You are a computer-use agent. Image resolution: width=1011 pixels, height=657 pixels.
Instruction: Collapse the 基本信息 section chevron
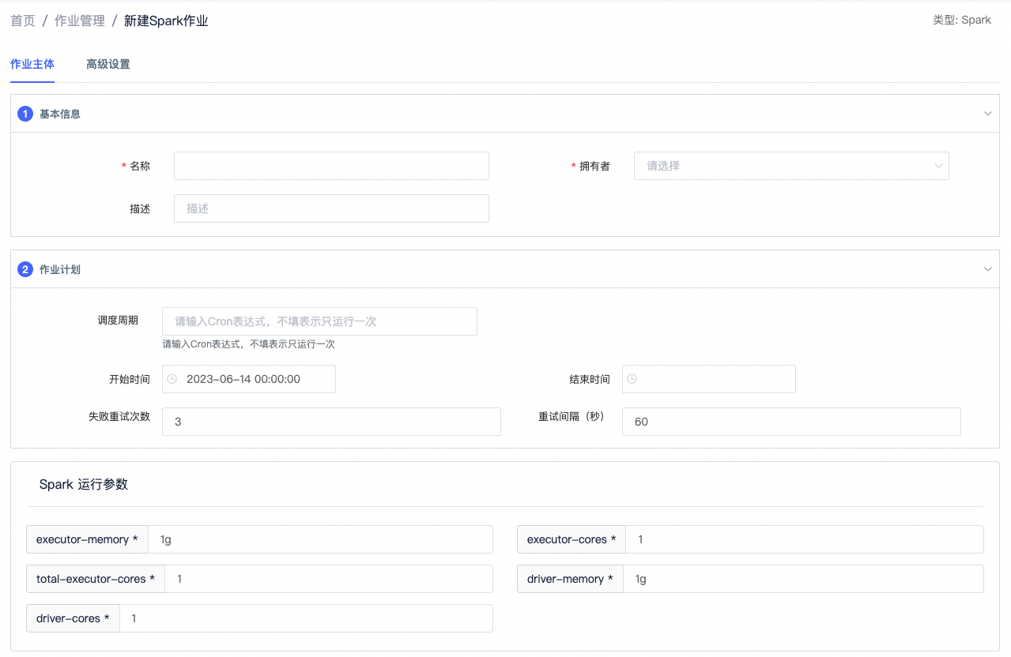(987, 114)
